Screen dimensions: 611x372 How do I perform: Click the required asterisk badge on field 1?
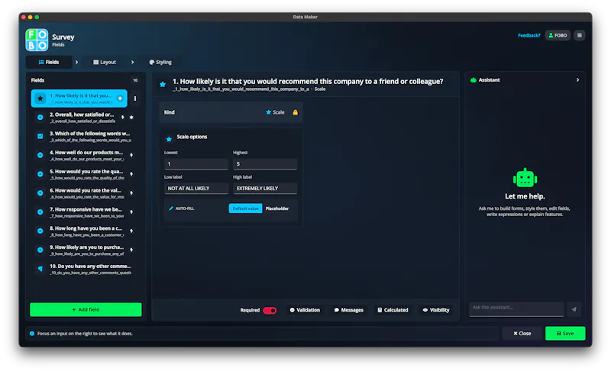(x=120, y=99)
